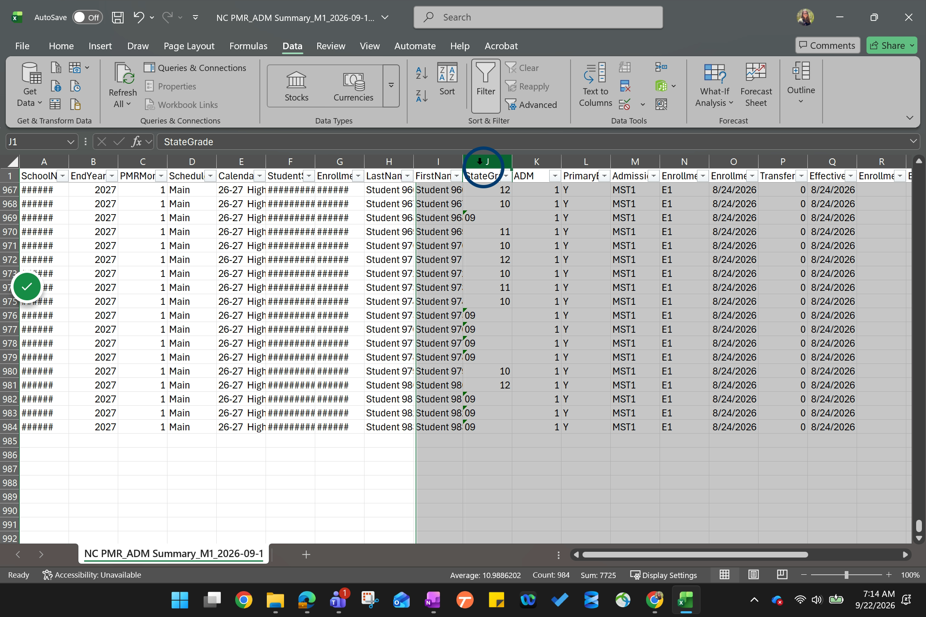Toggle the AutoSave switch
Image resolution: width=926 pixels, height=617 pixels.
pos(87,17)
